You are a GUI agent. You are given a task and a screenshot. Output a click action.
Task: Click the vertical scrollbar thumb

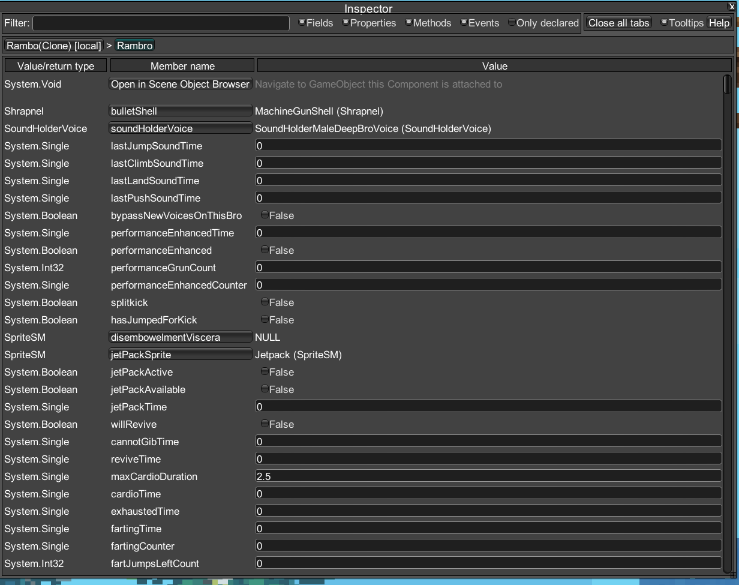click(727, 84)
